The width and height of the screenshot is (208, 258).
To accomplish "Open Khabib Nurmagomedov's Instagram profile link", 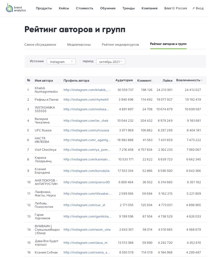I will point(87,90).
